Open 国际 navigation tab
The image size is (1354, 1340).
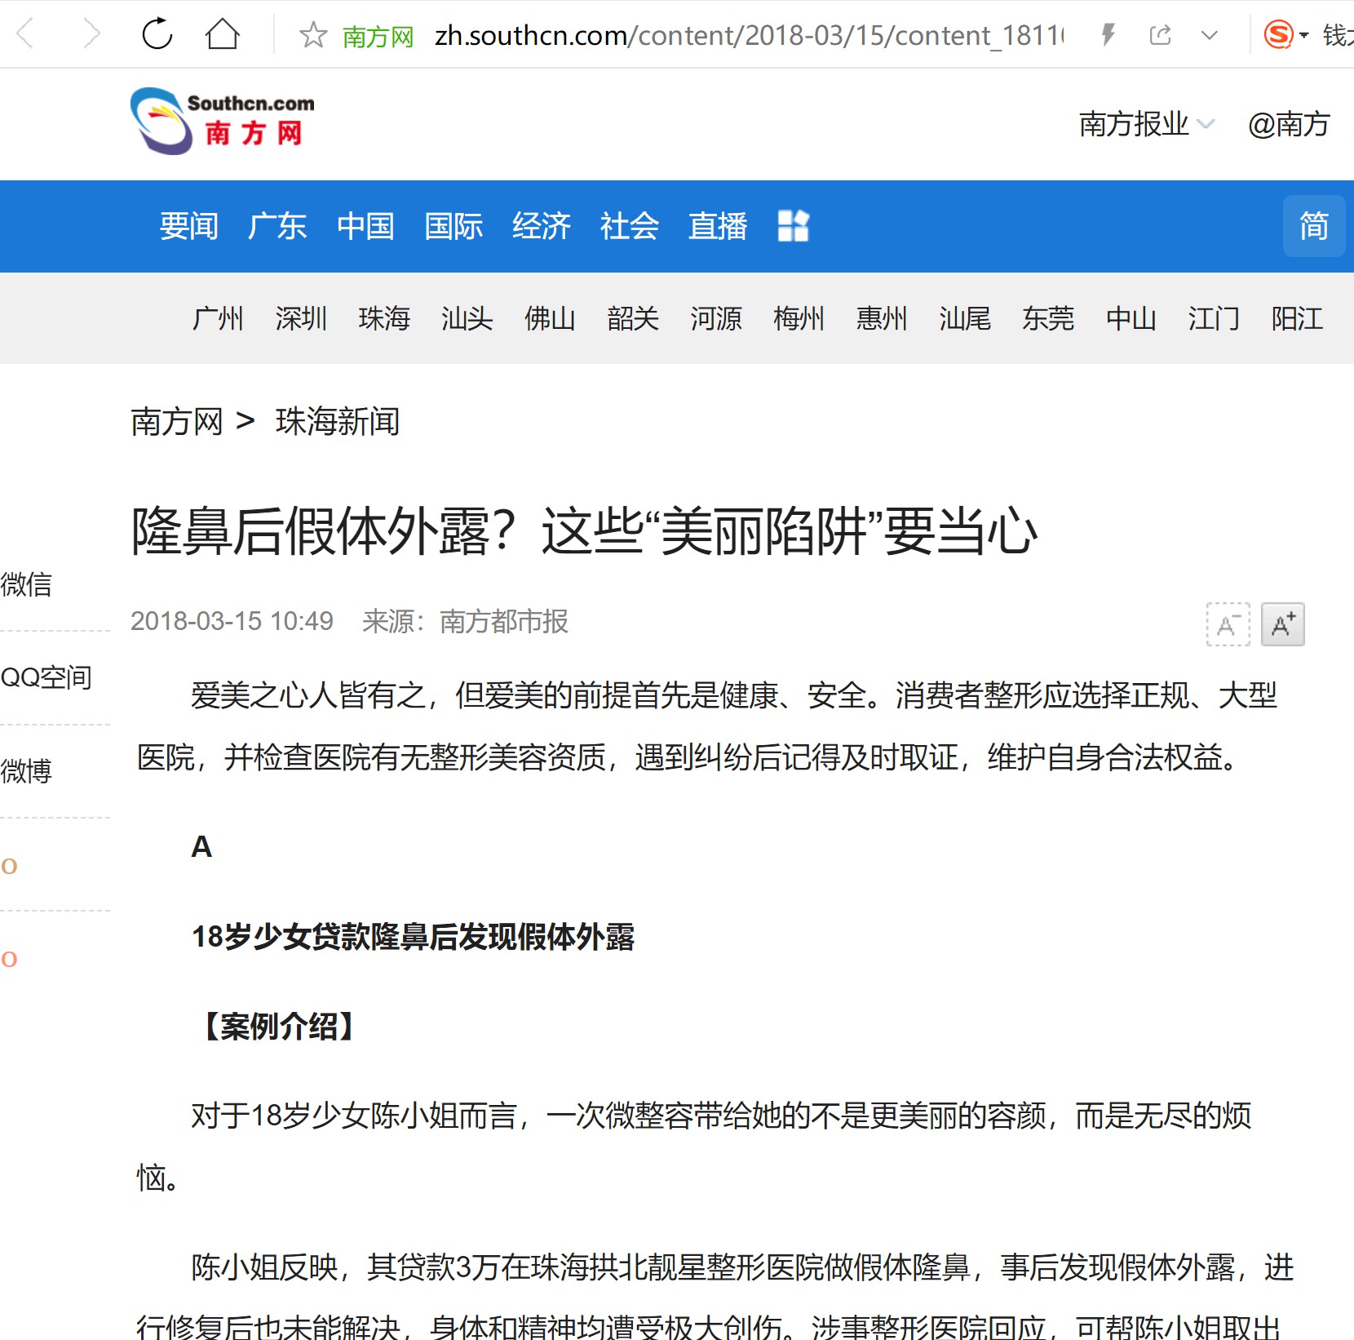[454, 226]
